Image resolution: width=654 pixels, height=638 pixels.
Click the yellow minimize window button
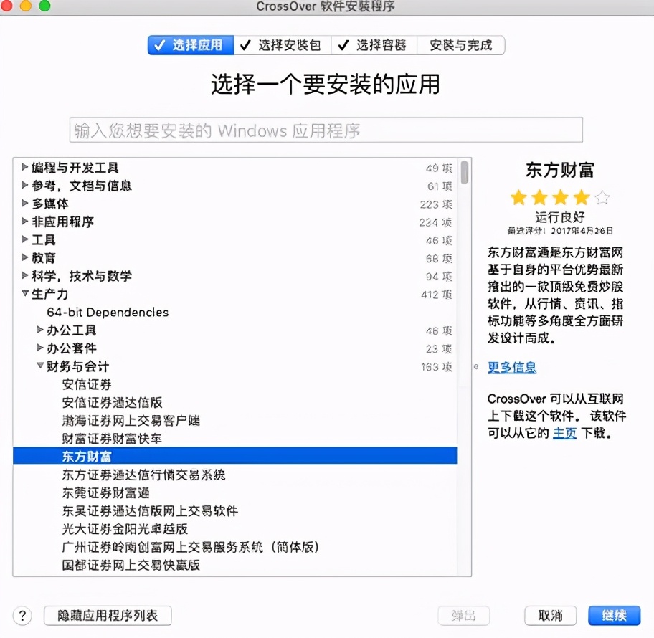tap(25, 6)
